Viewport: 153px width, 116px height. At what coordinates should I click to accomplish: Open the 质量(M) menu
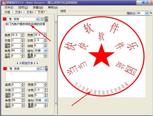coord(38,7)
